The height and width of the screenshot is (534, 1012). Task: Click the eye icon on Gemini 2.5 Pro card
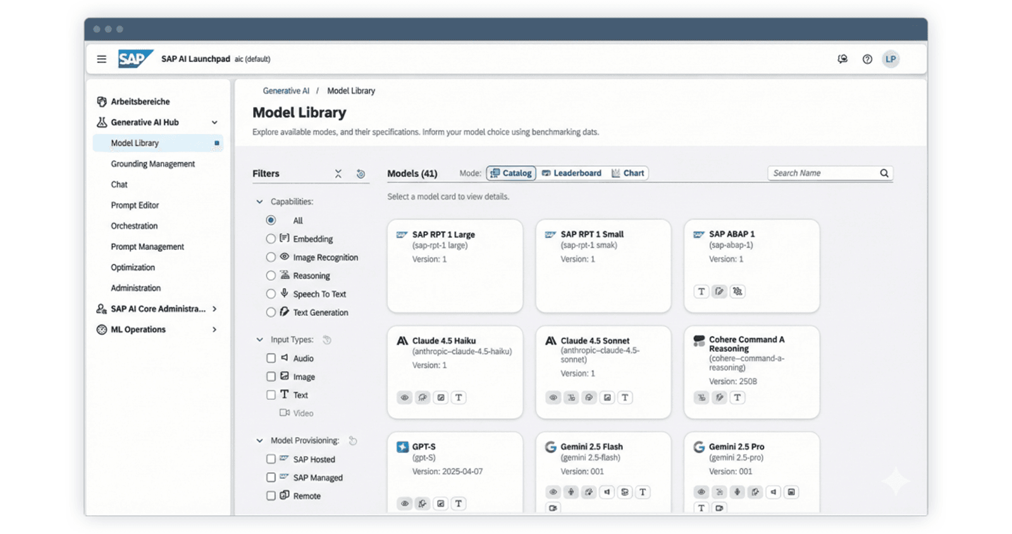pos(701,492)
